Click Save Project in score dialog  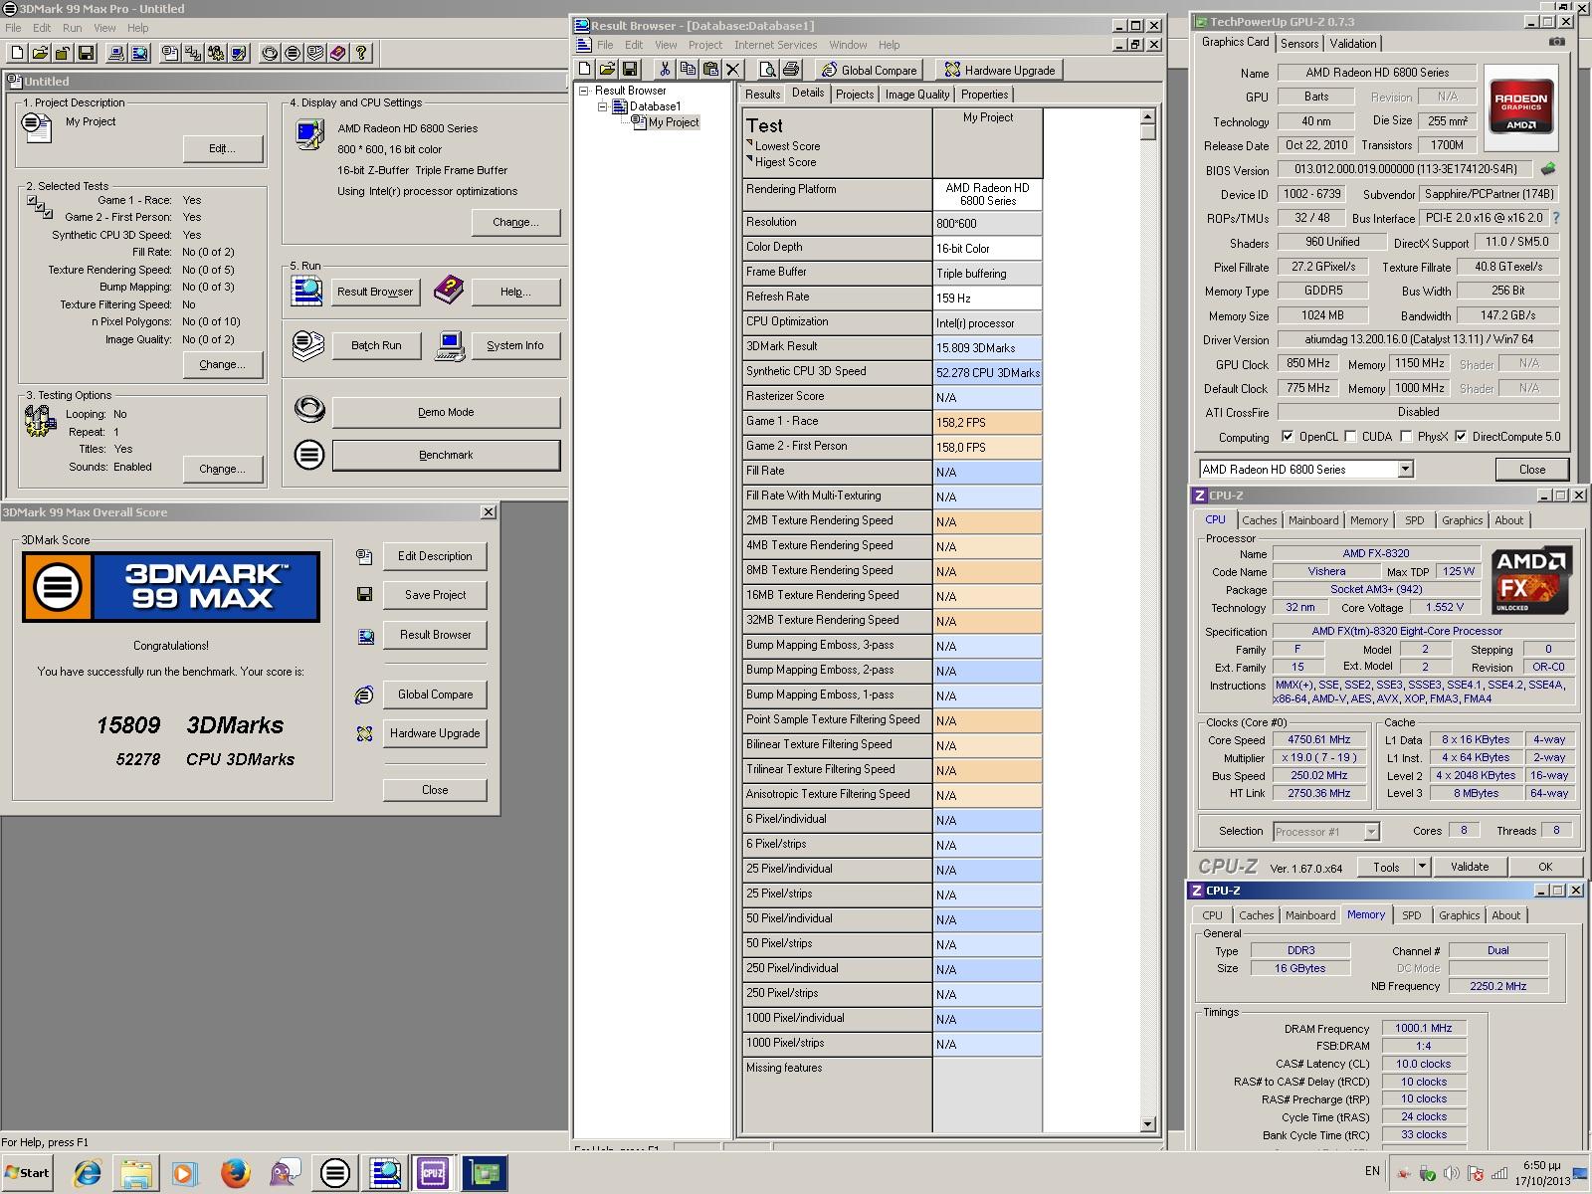tap(435, 595)
